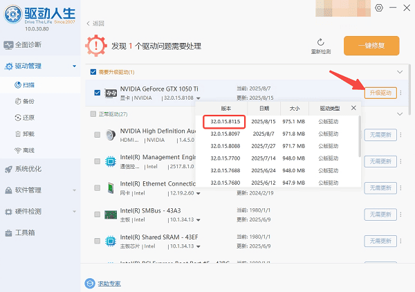Screen dimensions: 415x292
Task: Open more options for NVIDIA GeForce GTX 1050 Ti
Action: (400, 93)
